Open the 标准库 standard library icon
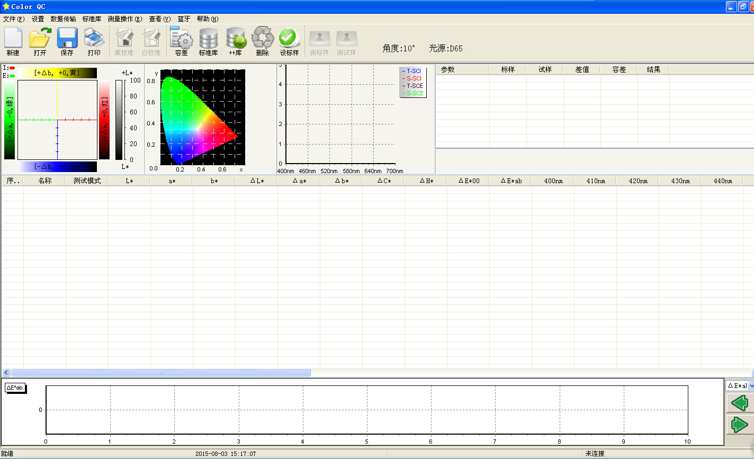 pos(208,42)
